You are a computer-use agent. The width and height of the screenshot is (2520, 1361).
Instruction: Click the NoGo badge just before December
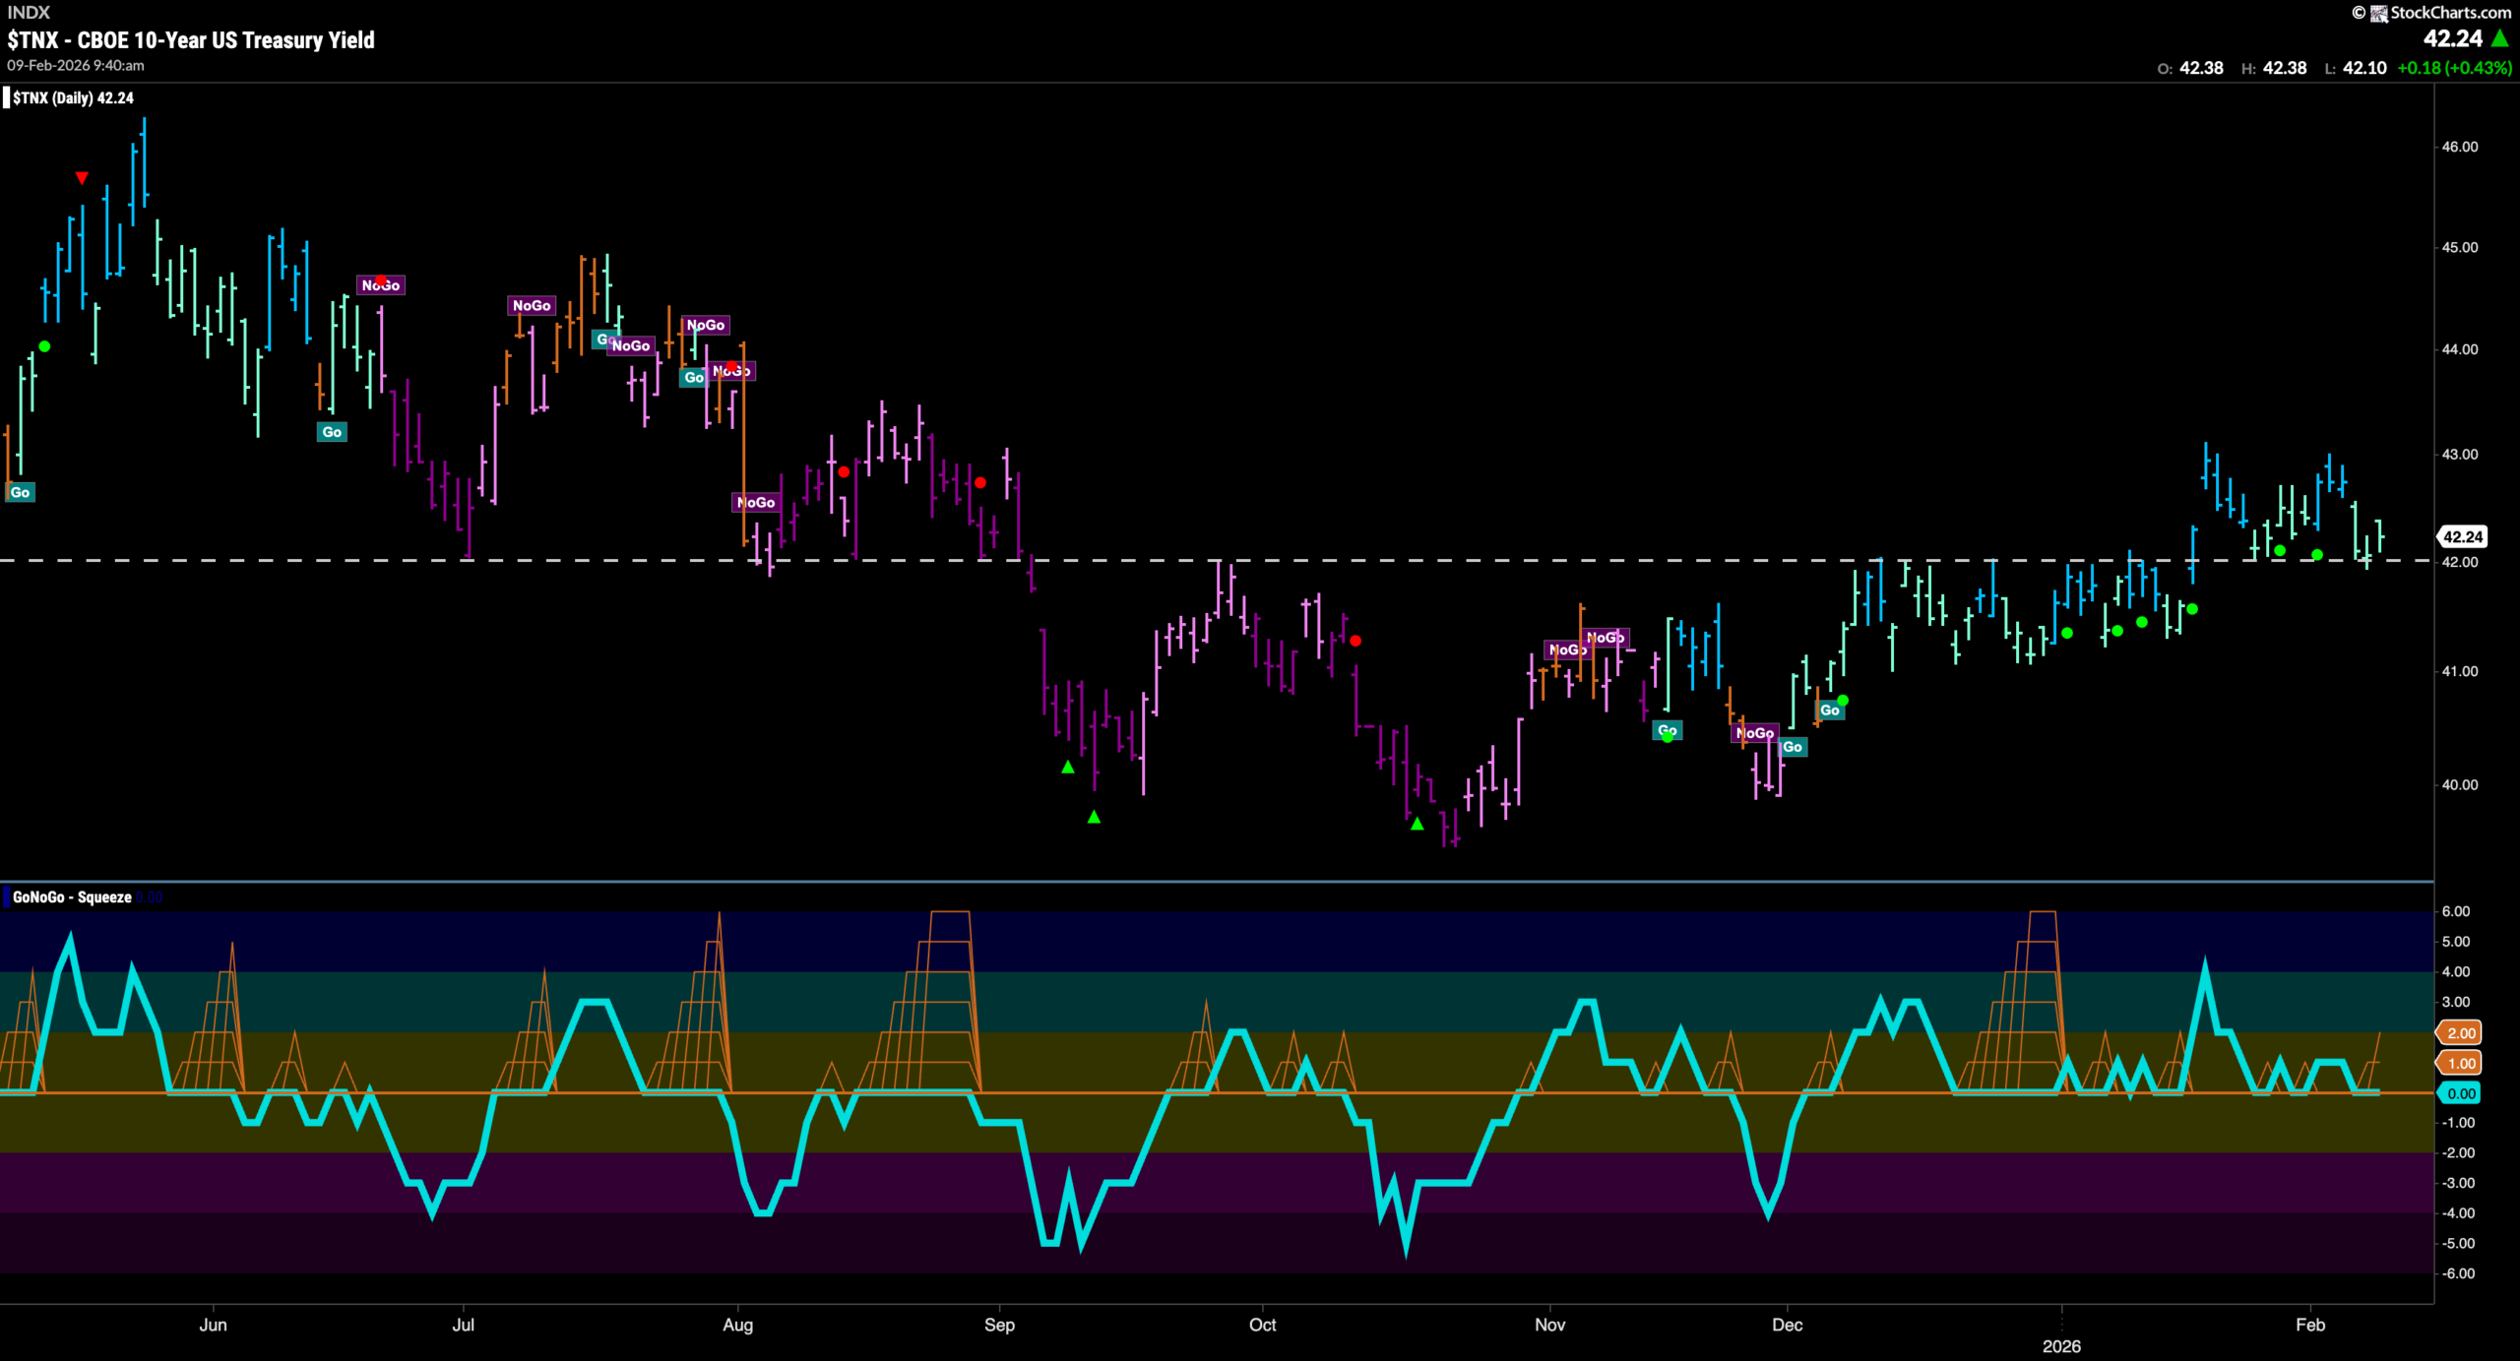[x=1755, y=733]
